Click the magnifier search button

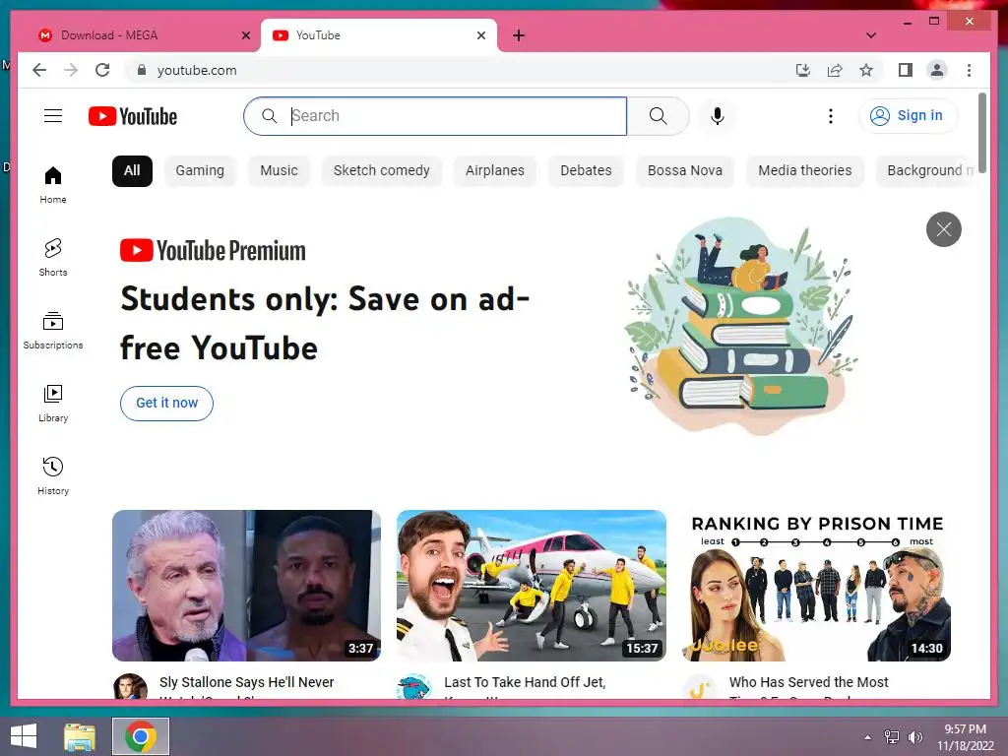(x=658, y=116)
